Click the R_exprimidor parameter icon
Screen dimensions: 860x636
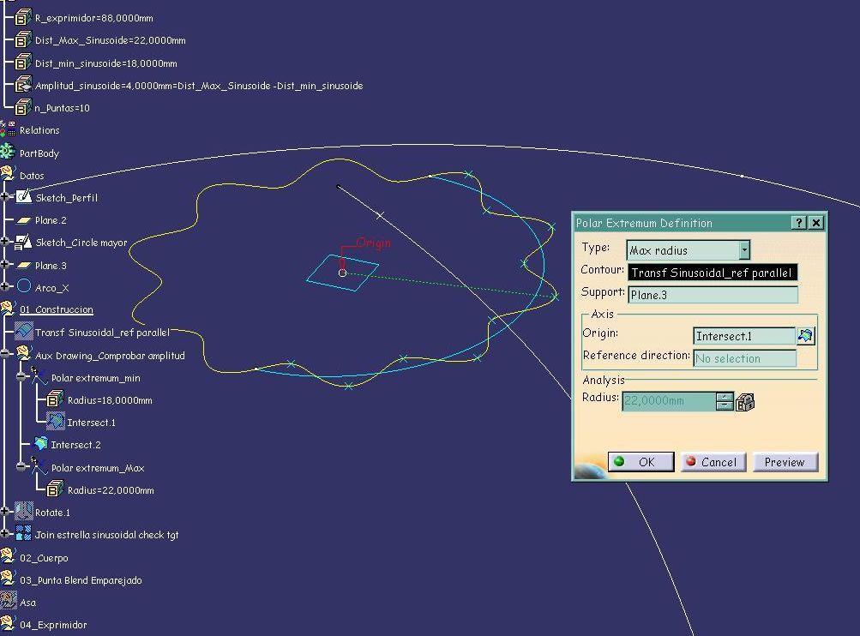(22, 17)
